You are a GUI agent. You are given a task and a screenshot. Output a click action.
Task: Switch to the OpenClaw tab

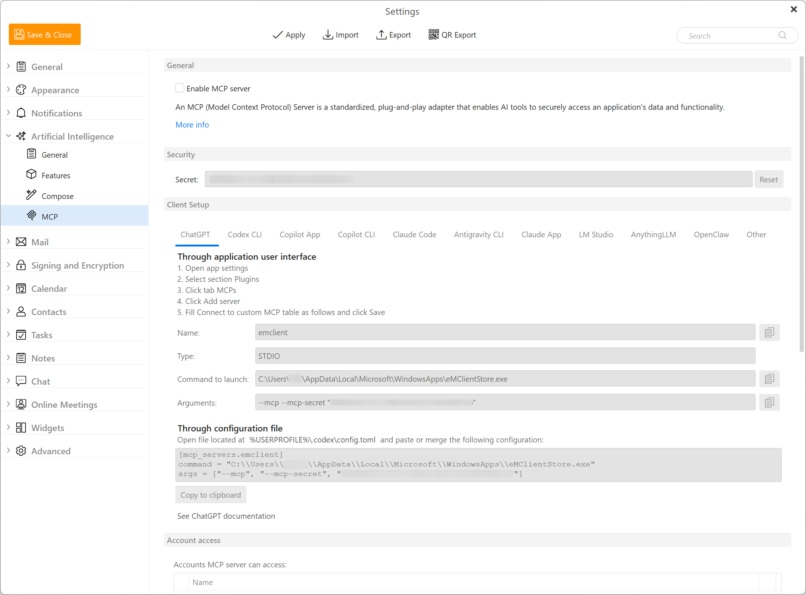[711, 235]
